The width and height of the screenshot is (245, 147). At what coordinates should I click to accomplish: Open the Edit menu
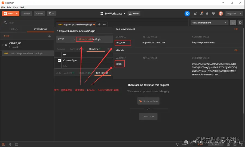9,7
